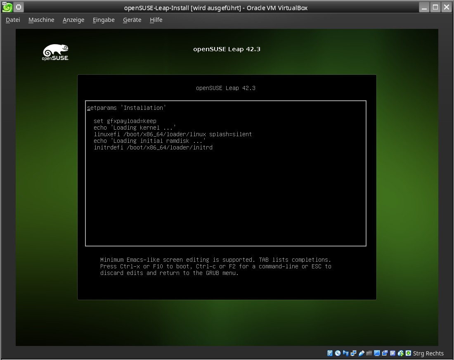Open the Datei menu

point(13,20)
